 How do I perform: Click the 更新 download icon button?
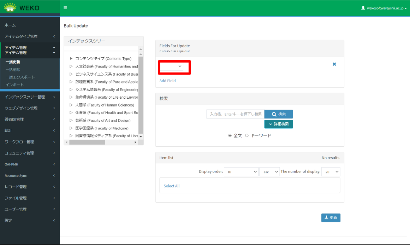tap(331, 218)
